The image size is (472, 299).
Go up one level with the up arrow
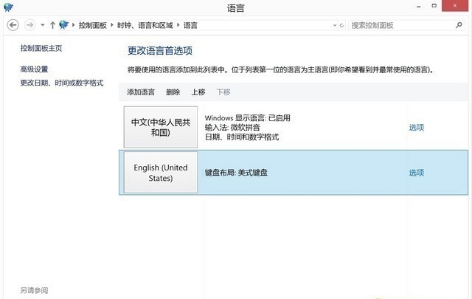[x=52, y=25]
